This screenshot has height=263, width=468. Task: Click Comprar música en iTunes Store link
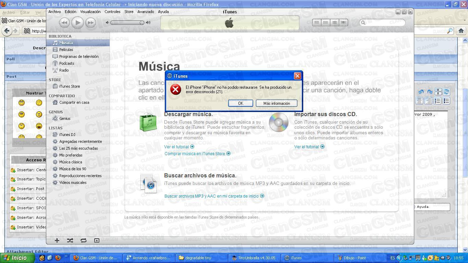tap(197, 153)
